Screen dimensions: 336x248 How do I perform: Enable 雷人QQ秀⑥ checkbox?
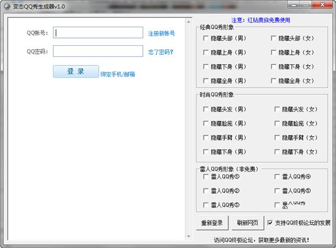(x=277, y=205)
